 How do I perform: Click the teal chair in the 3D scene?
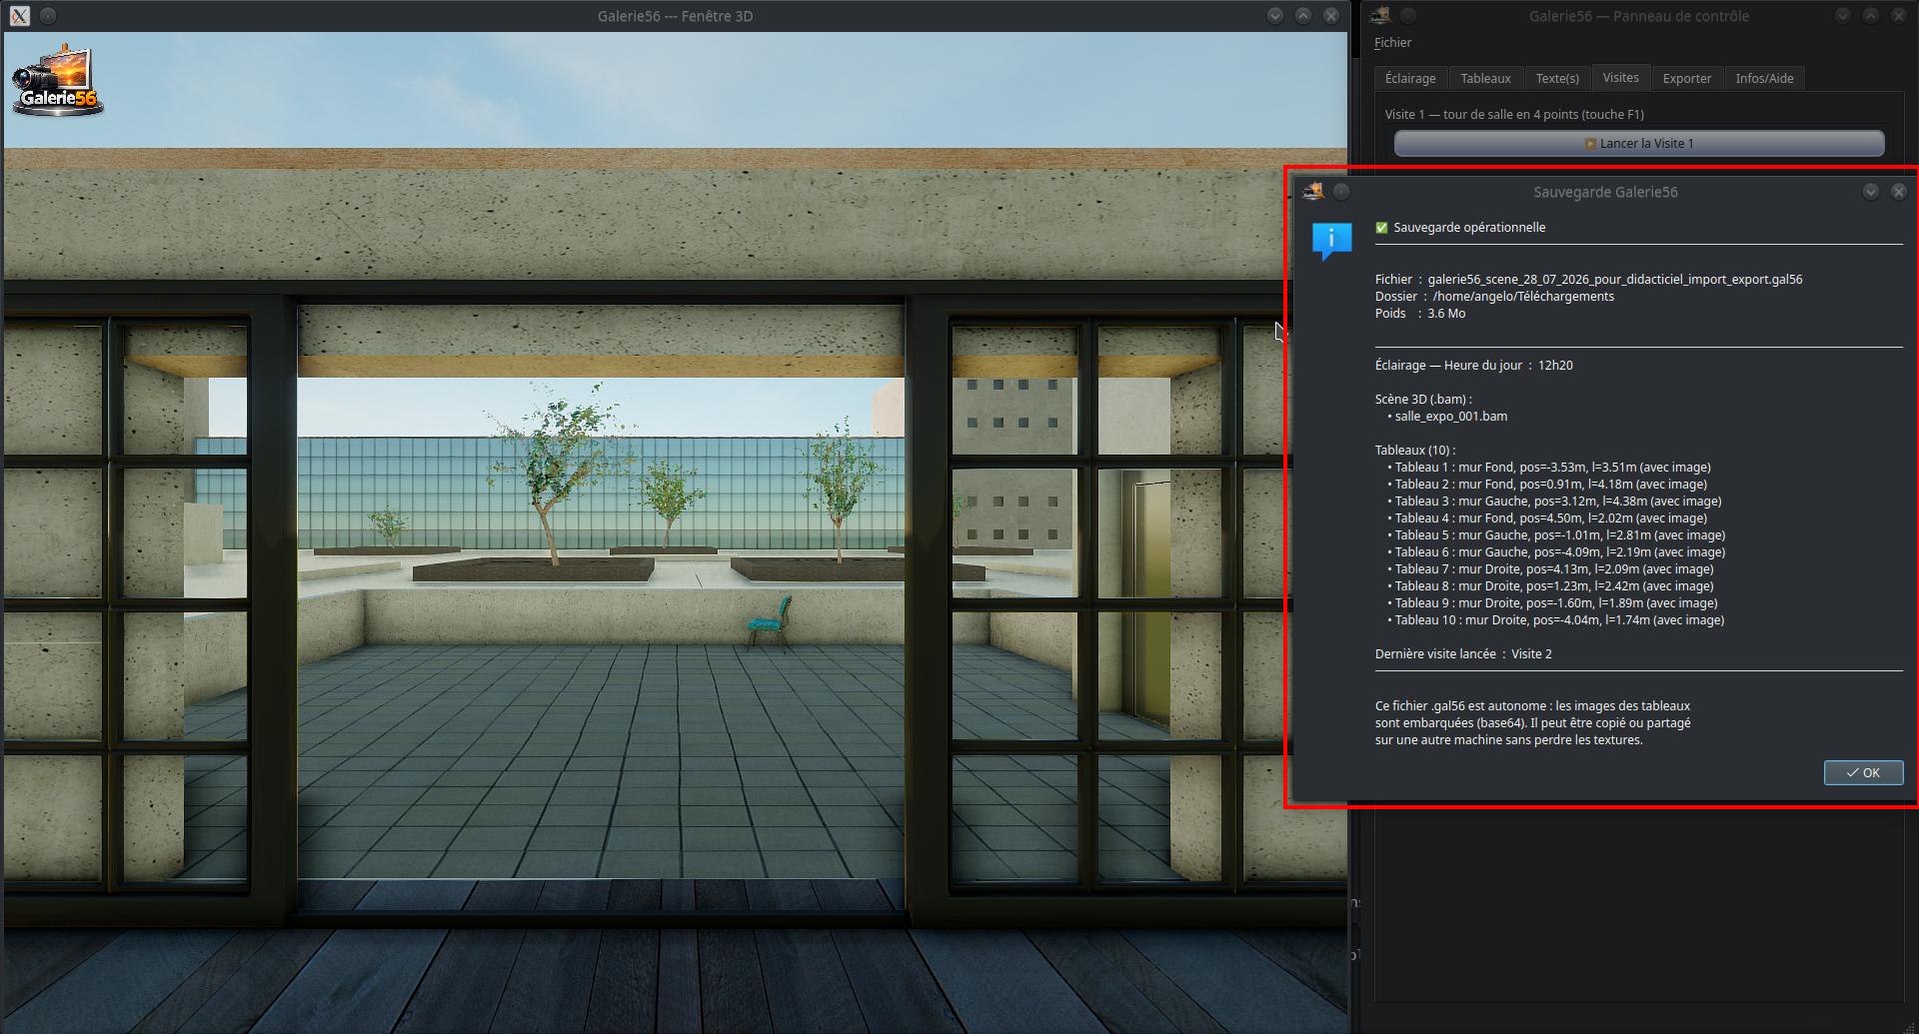pos(772,620)
